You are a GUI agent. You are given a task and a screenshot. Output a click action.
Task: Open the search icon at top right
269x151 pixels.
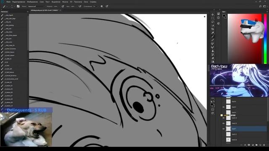(x=260, y=6)
